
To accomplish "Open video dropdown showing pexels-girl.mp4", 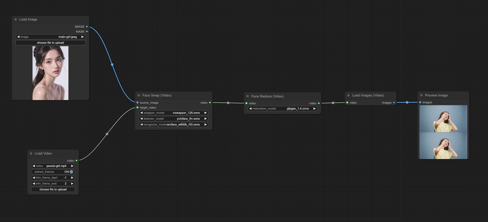I will click(x=53, y=166).
